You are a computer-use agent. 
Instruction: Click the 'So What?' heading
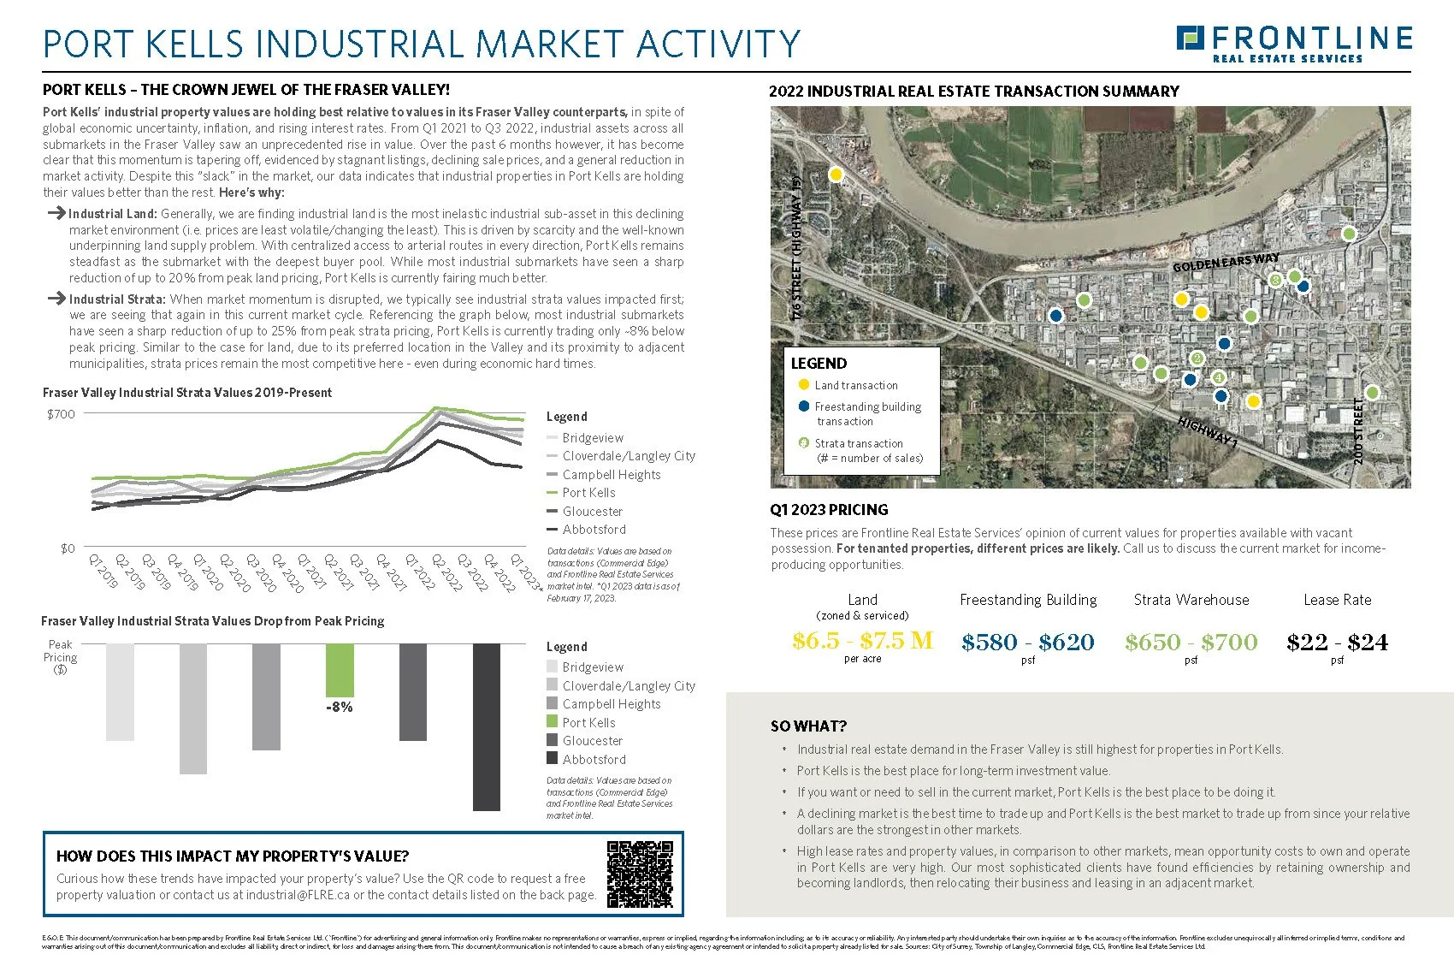(808, 726)
